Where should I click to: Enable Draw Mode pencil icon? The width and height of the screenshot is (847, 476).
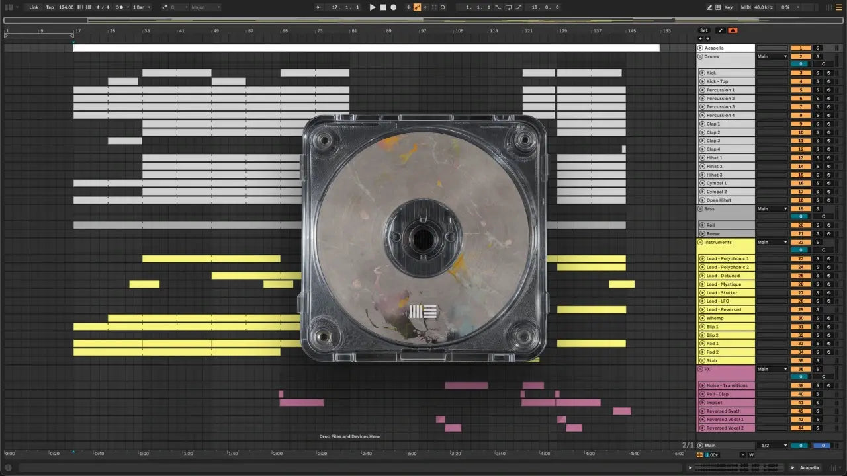(709, 7)
